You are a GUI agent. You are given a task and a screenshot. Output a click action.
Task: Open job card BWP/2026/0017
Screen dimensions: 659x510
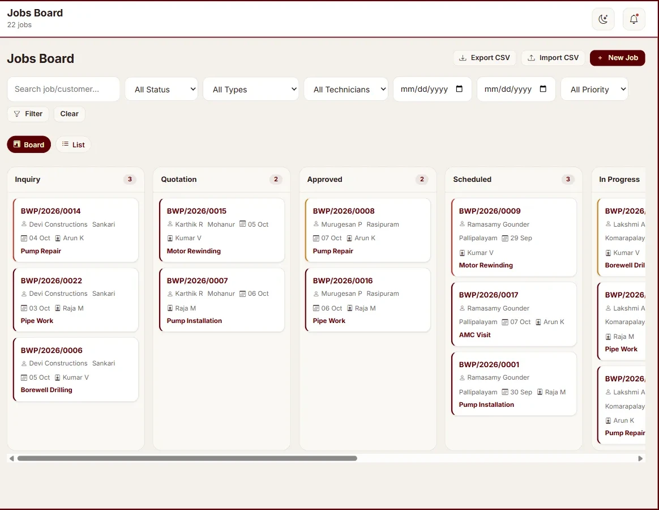point(513,314)
